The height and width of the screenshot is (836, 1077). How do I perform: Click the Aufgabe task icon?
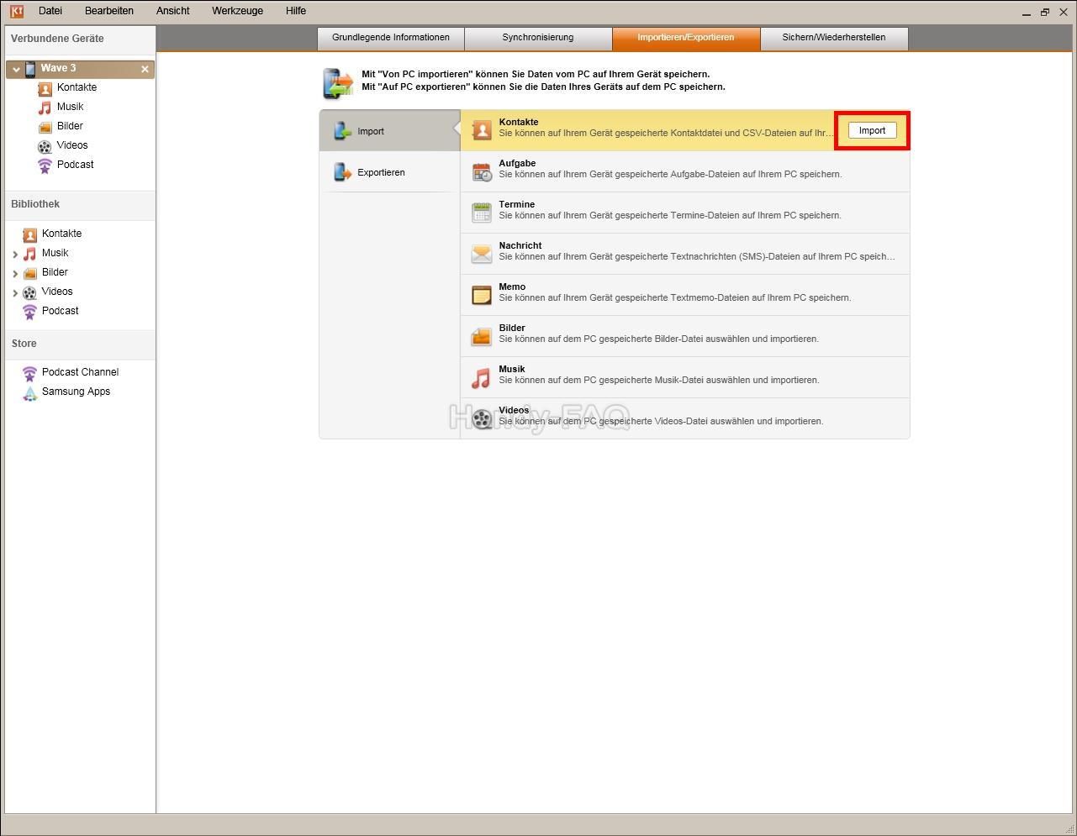tap(482, 171)
